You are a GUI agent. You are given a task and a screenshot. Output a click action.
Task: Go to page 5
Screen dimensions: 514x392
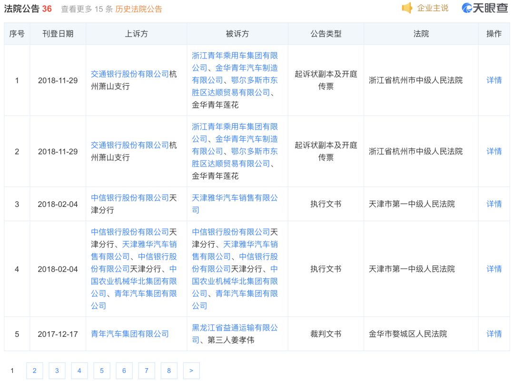pyautogui.click(x=102, y=371)
